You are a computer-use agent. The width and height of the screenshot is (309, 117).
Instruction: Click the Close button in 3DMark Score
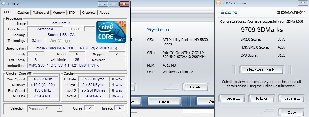tap(292, 113)
